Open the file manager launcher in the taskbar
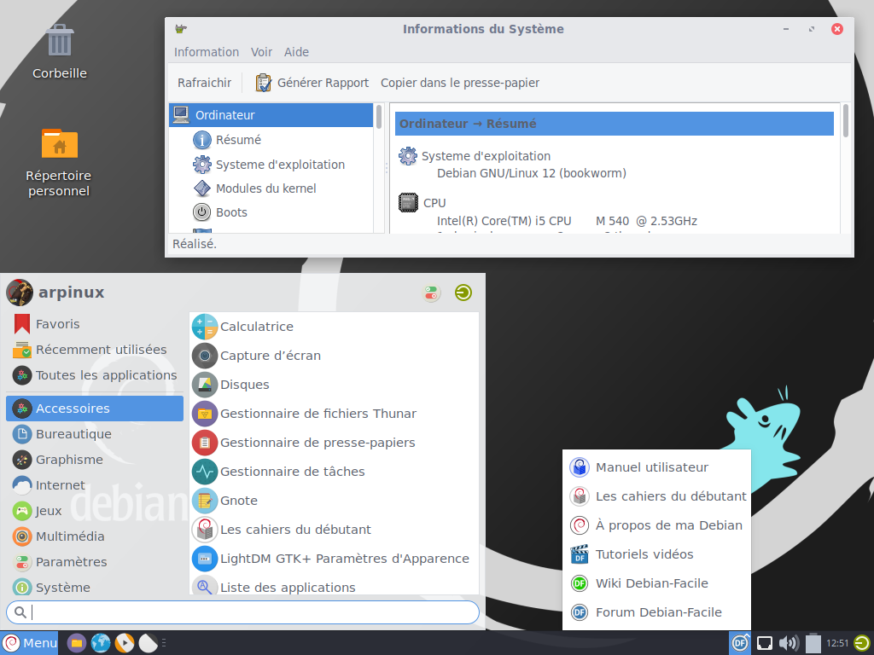 click(76, 643)
